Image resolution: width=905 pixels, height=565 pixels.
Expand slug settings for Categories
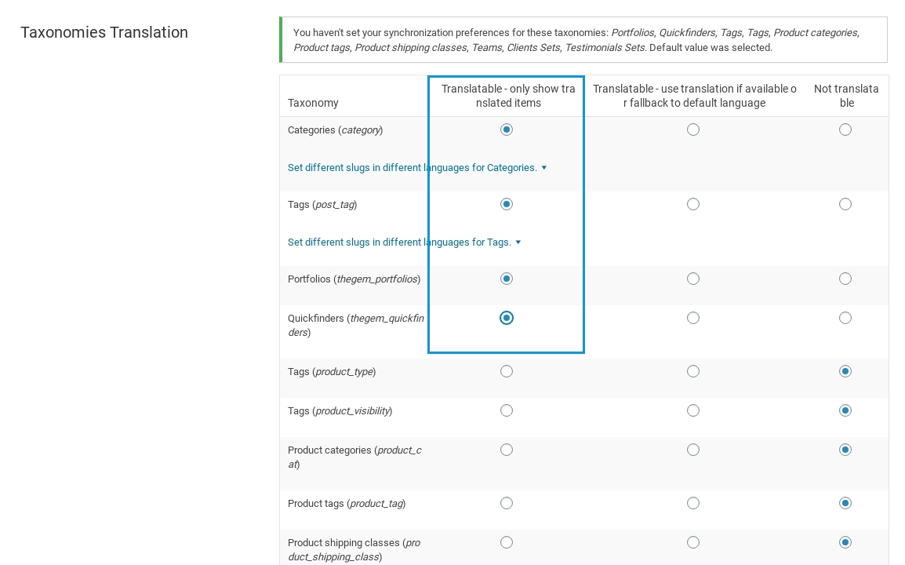click(x=412, y=168)
